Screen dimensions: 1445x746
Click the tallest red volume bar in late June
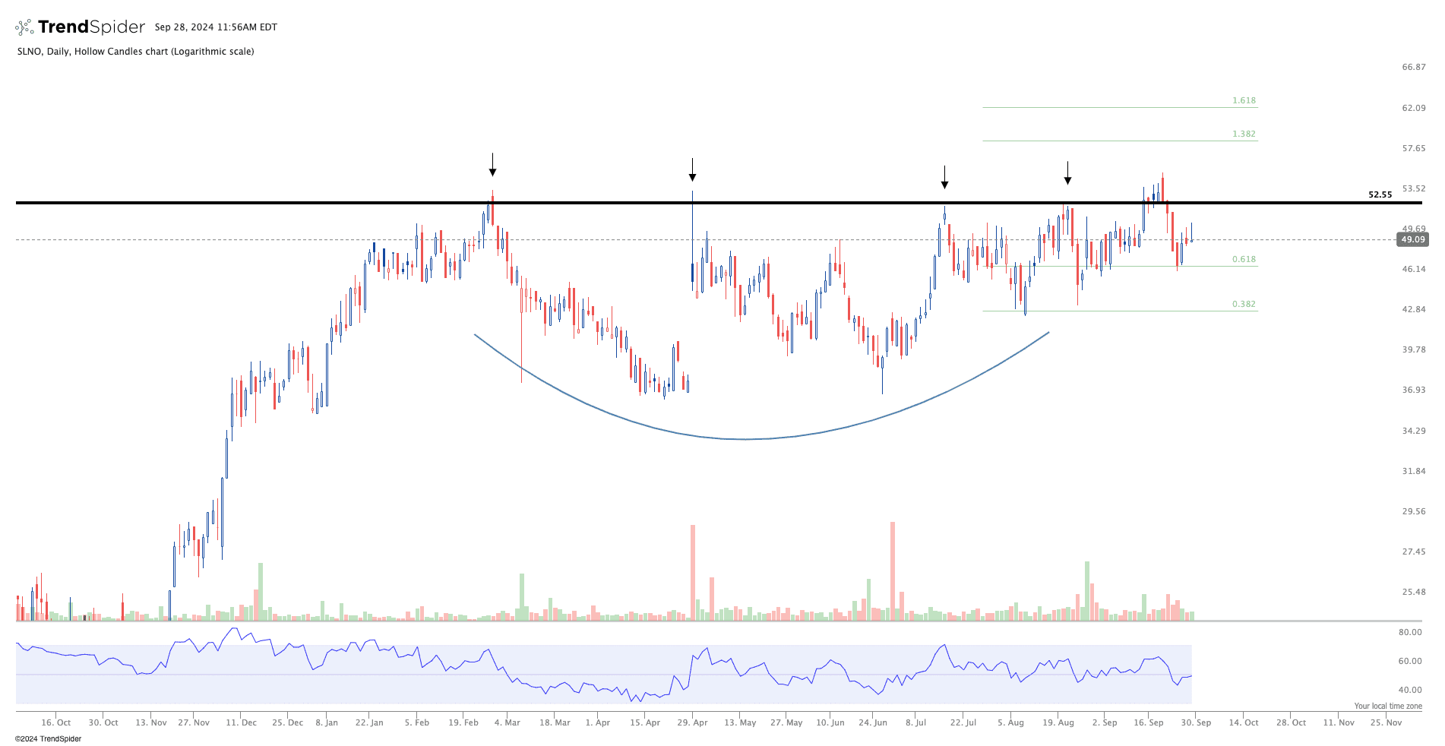pyautogui.click(x=893, y=570)
